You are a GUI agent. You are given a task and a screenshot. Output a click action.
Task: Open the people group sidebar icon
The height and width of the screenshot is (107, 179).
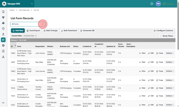[x=3, y=23]
